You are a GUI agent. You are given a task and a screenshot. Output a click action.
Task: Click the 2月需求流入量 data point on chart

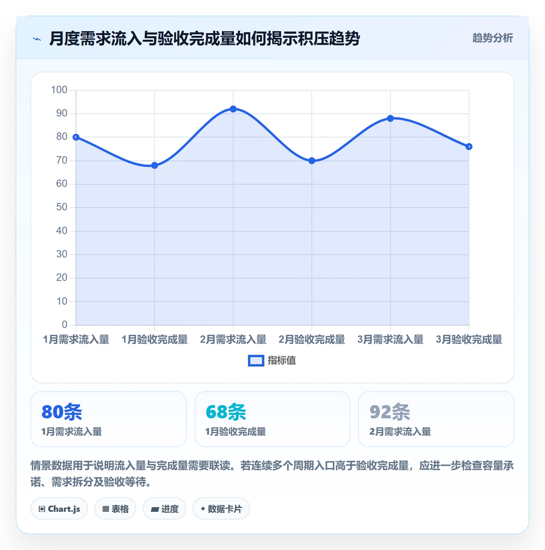233,109
